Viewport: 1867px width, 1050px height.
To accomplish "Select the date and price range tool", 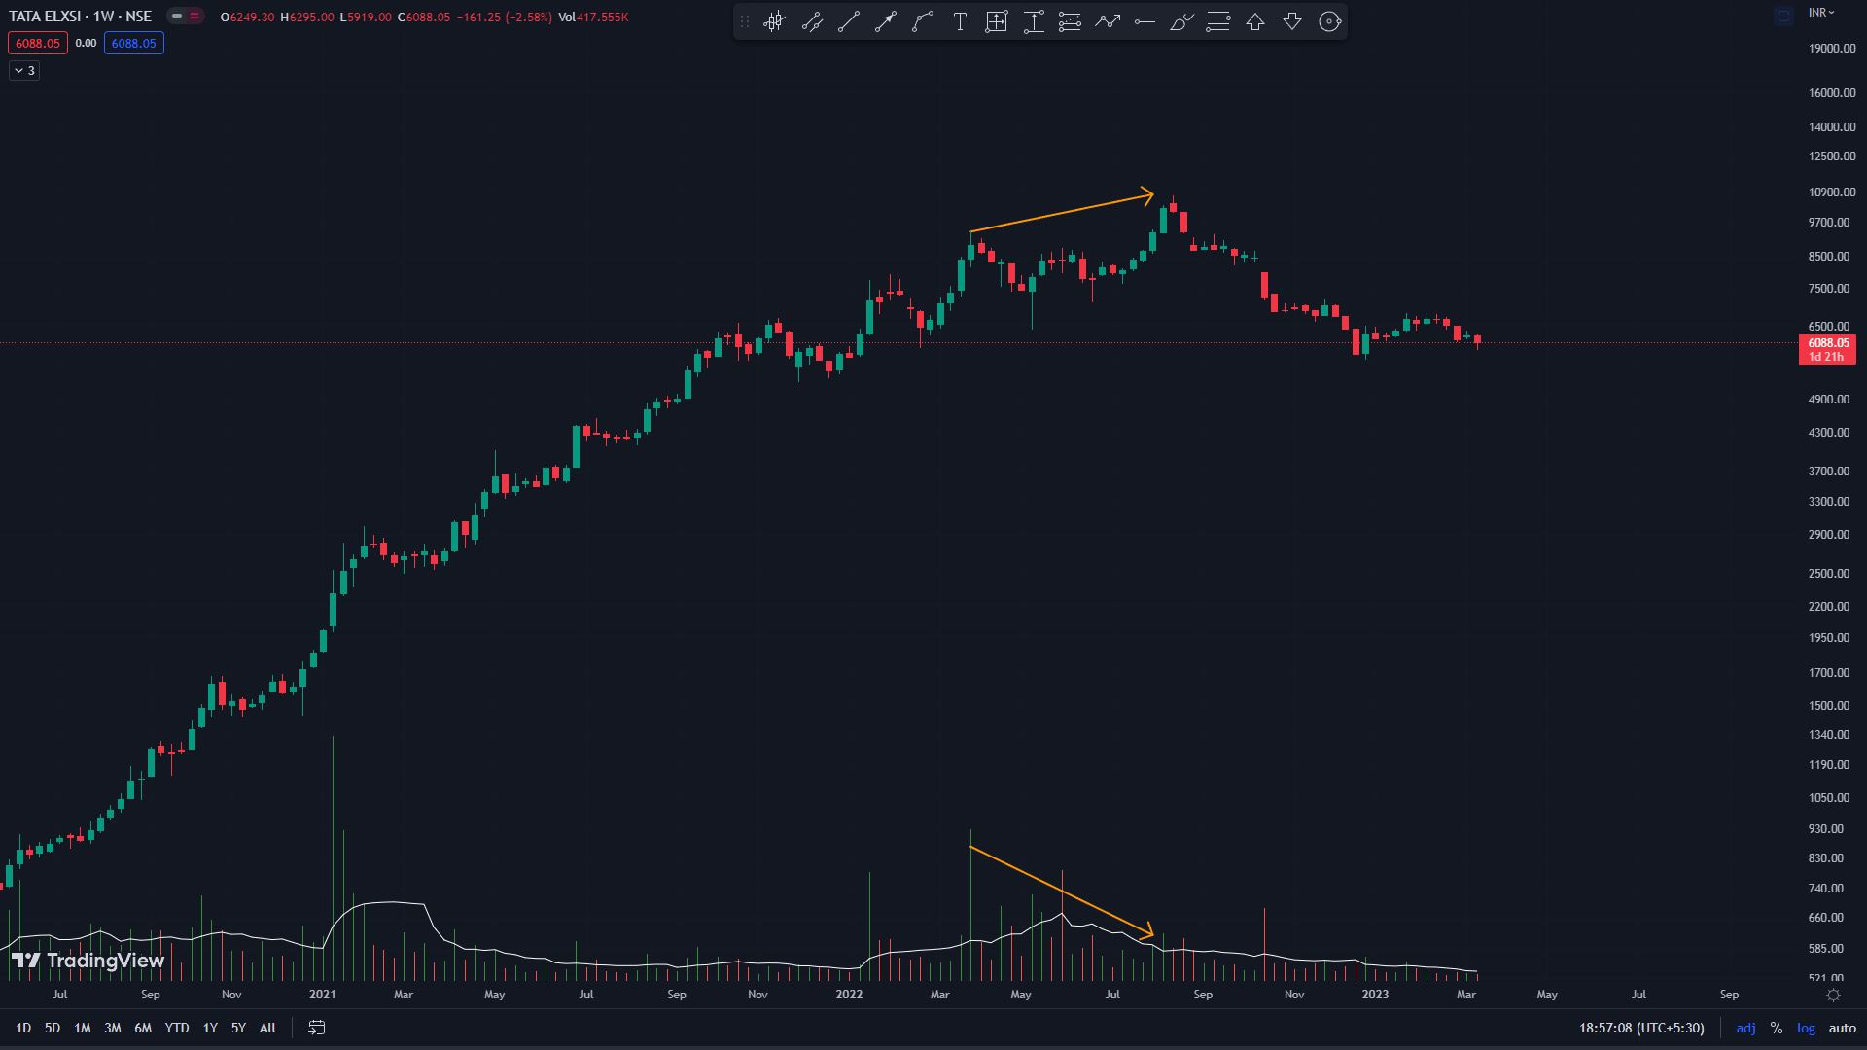I will point(997,21).
